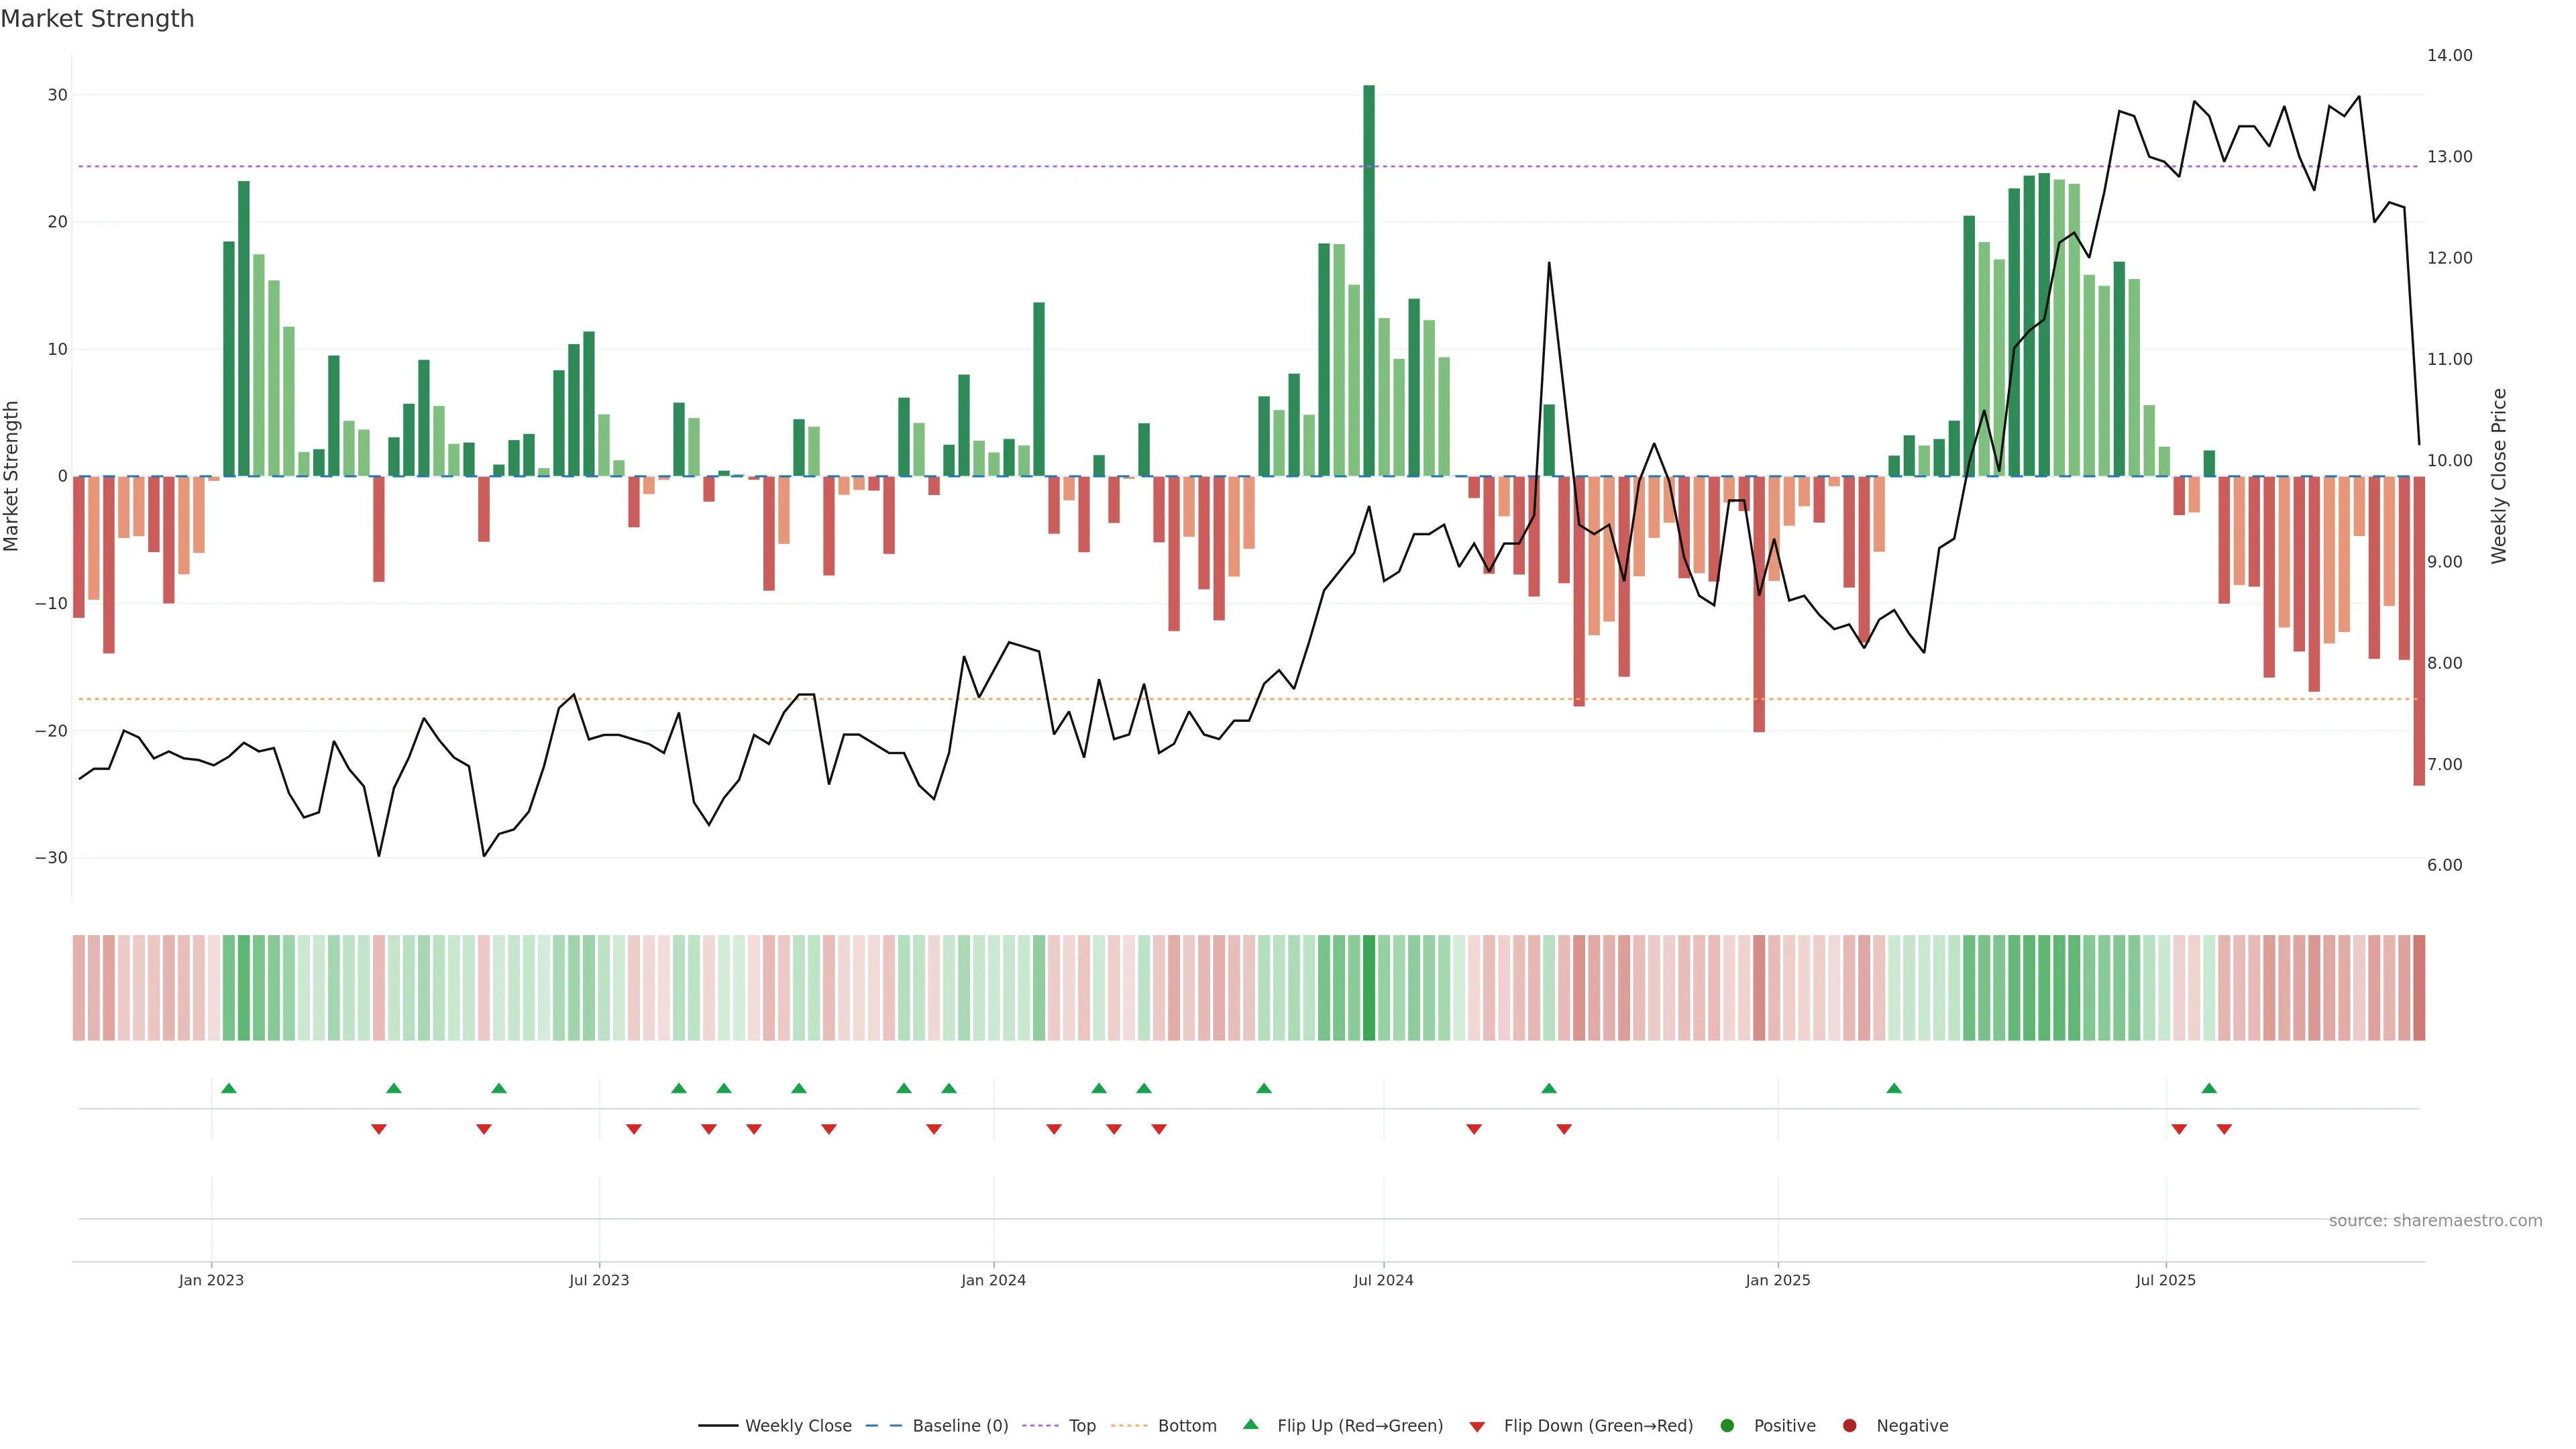Click the tallest green bar above 30
The width and height of the screenshot is (2576, 1449).
[x=1369, y=280]
